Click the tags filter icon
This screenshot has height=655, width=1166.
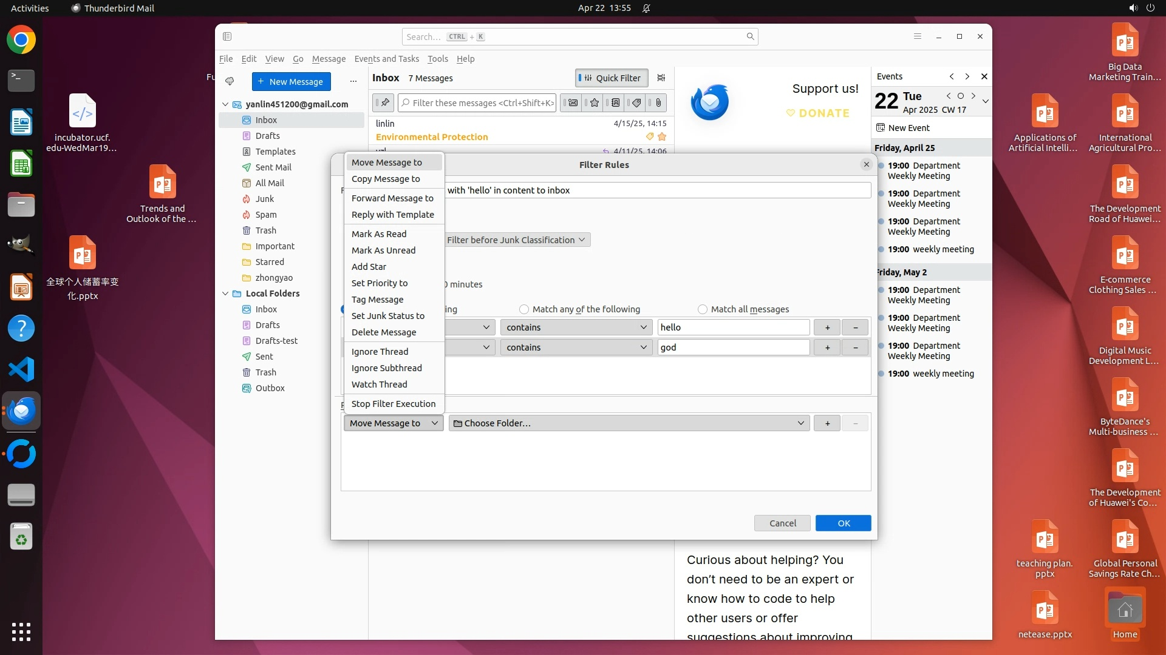tap(636, 103)
